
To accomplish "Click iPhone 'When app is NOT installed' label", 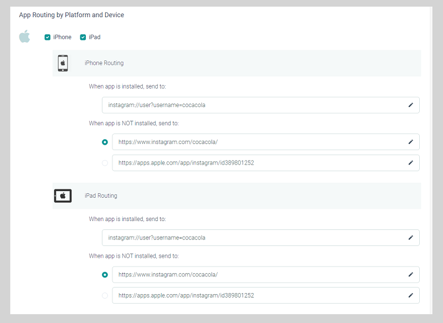I will (134, 123).
